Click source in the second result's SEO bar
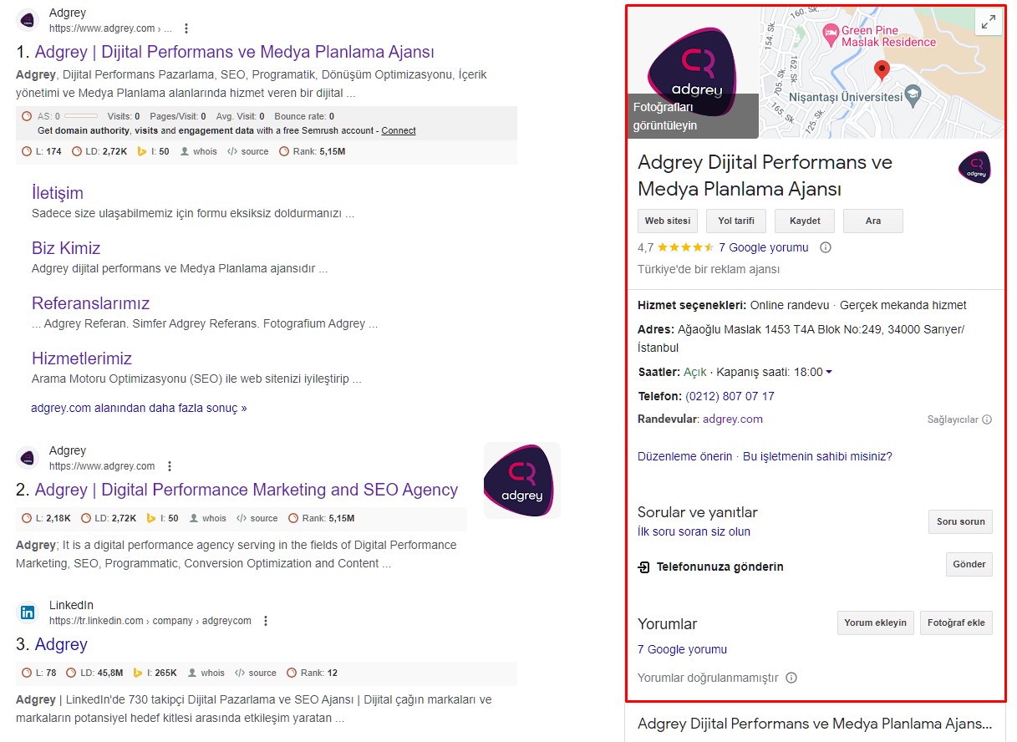 point(257,518)
